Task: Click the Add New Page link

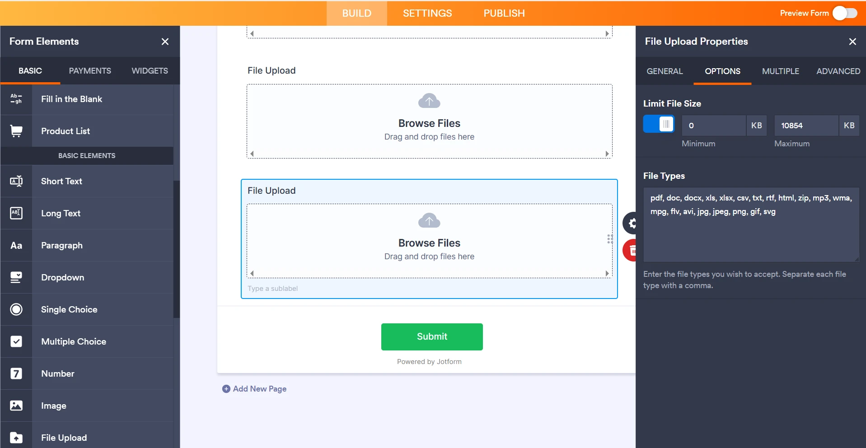Action: point(254,388)
